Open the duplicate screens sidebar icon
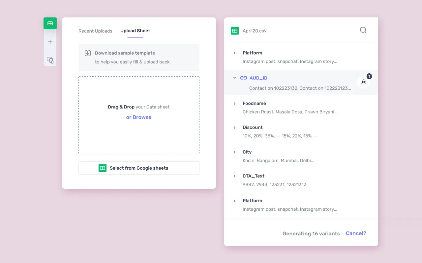 (50, 60)
